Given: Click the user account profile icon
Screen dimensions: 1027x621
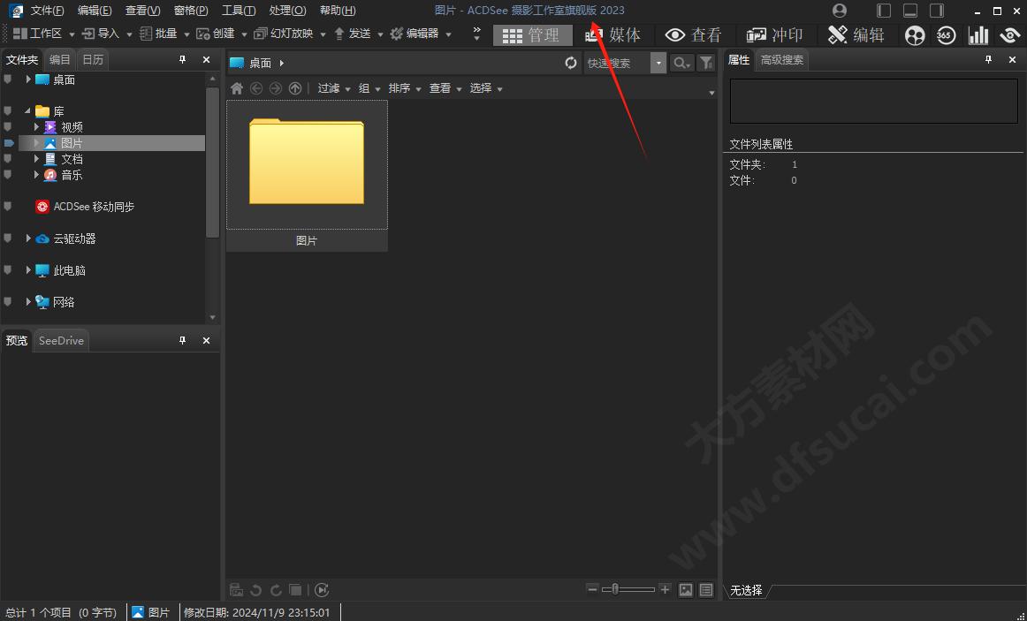Looking at the screenshot, I should [x=839, y=11].
